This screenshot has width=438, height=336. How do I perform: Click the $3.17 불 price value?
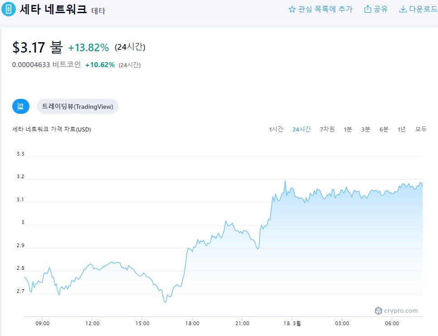coord(38,47)
